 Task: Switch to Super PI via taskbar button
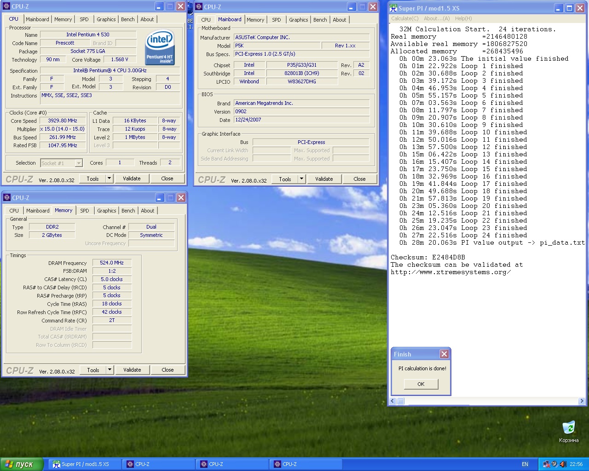click(x=85, y=464)
